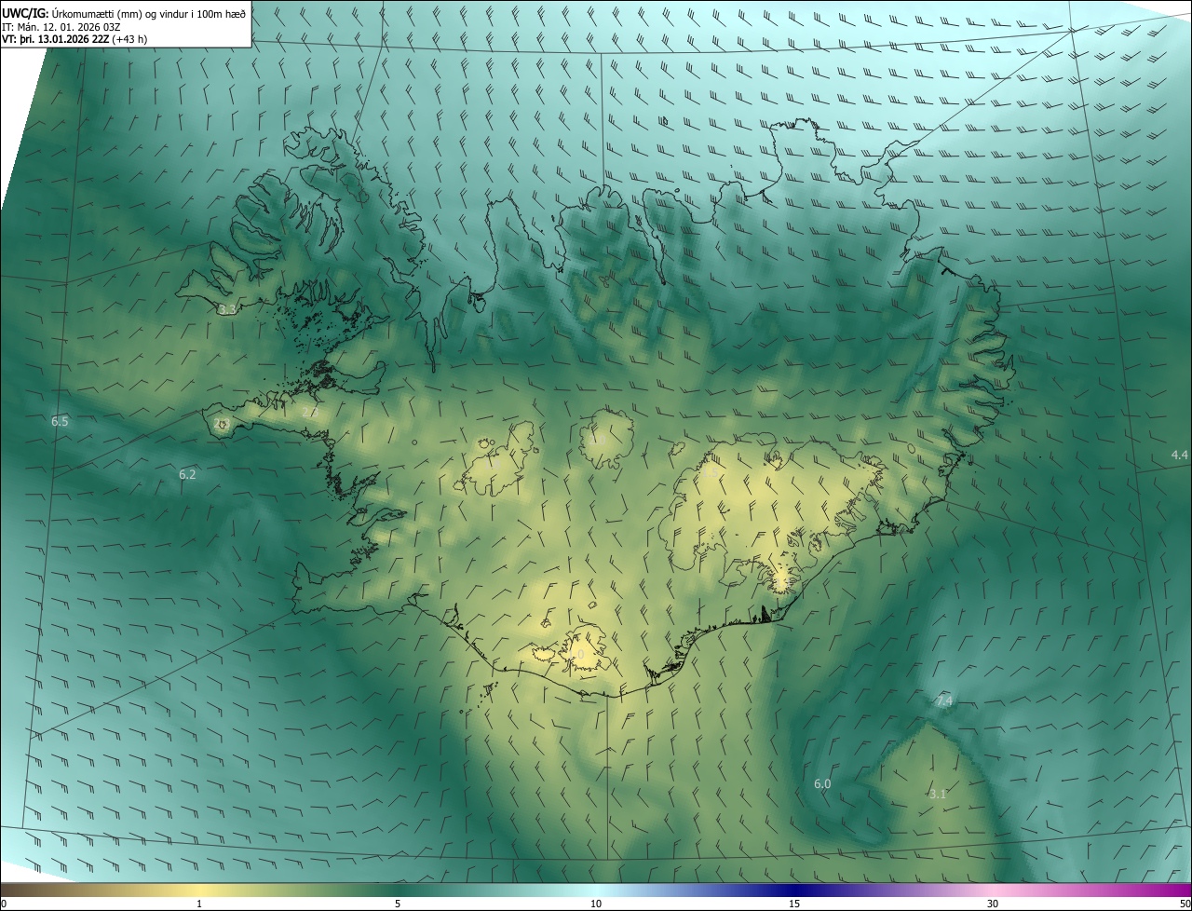The image size is (1192, 911).
Task: Click the 6.0 value label on the map
Action: [x=822, y=783]
